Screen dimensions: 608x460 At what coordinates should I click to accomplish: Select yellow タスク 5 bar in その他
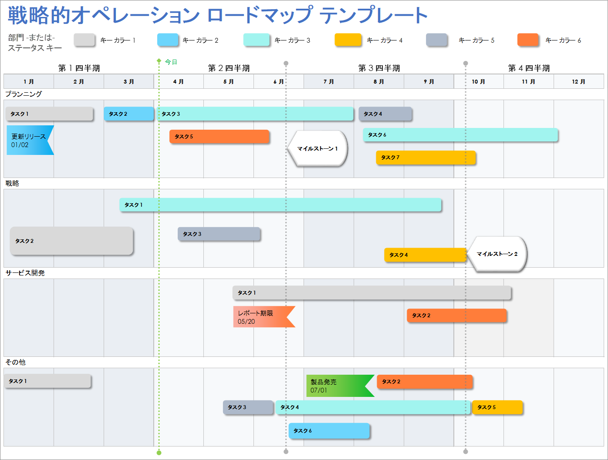[x=497, y=407]
